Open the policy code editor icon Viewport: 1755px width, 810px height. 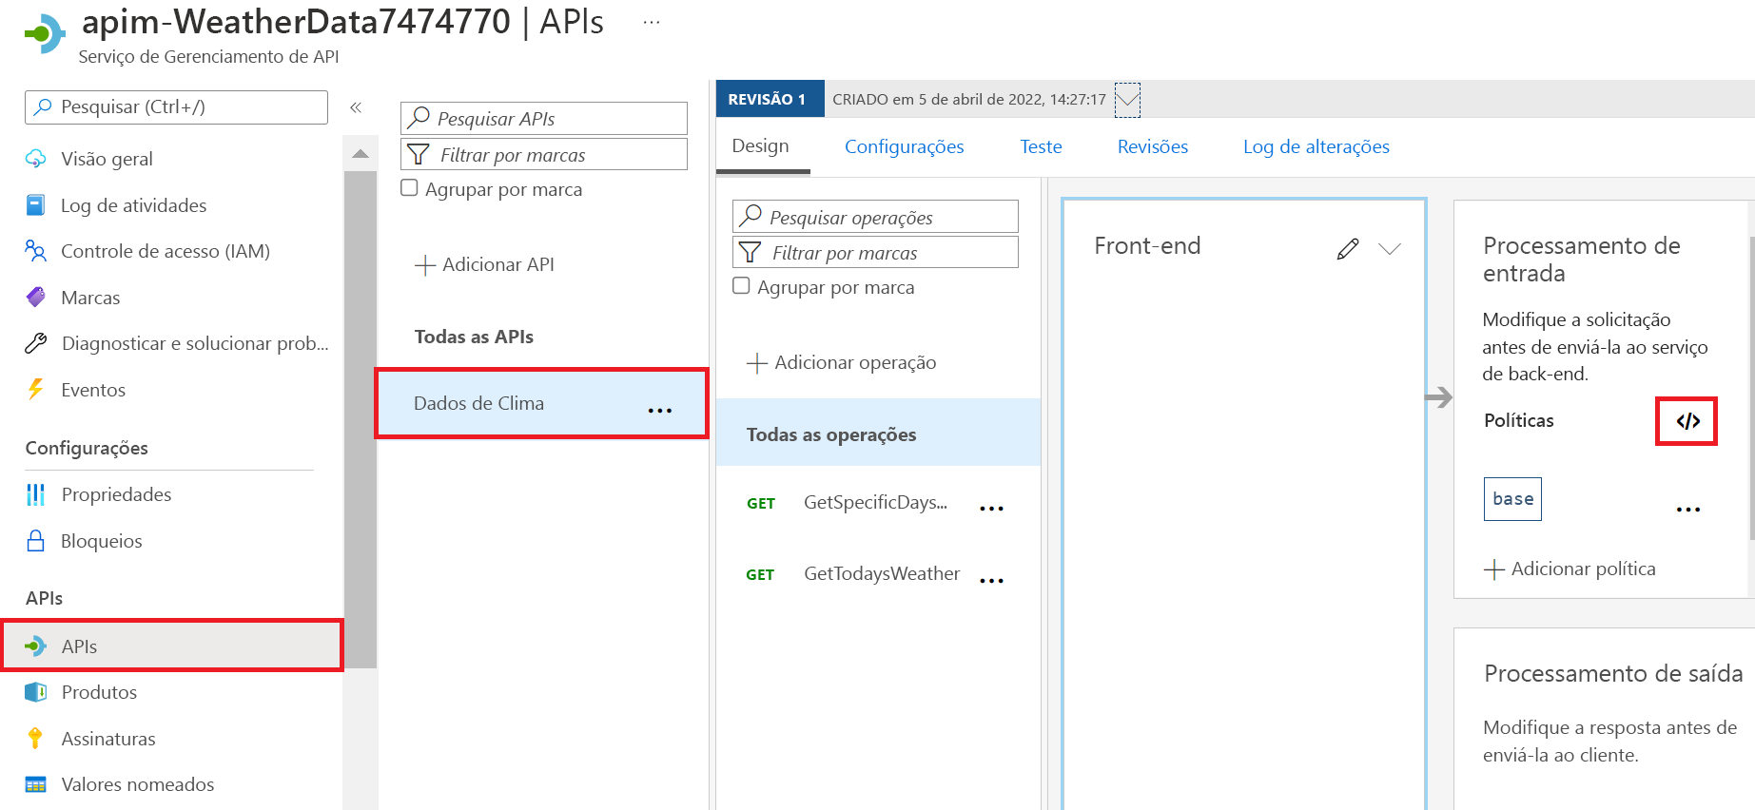click(x=1687, y=421)
